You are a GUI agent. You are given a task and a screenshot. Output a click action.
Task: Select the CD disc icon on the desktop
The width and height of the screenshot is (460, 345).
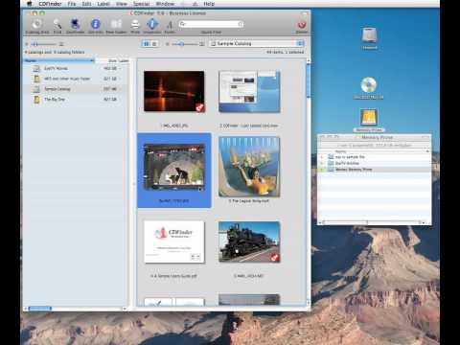(x=368, y=85)
